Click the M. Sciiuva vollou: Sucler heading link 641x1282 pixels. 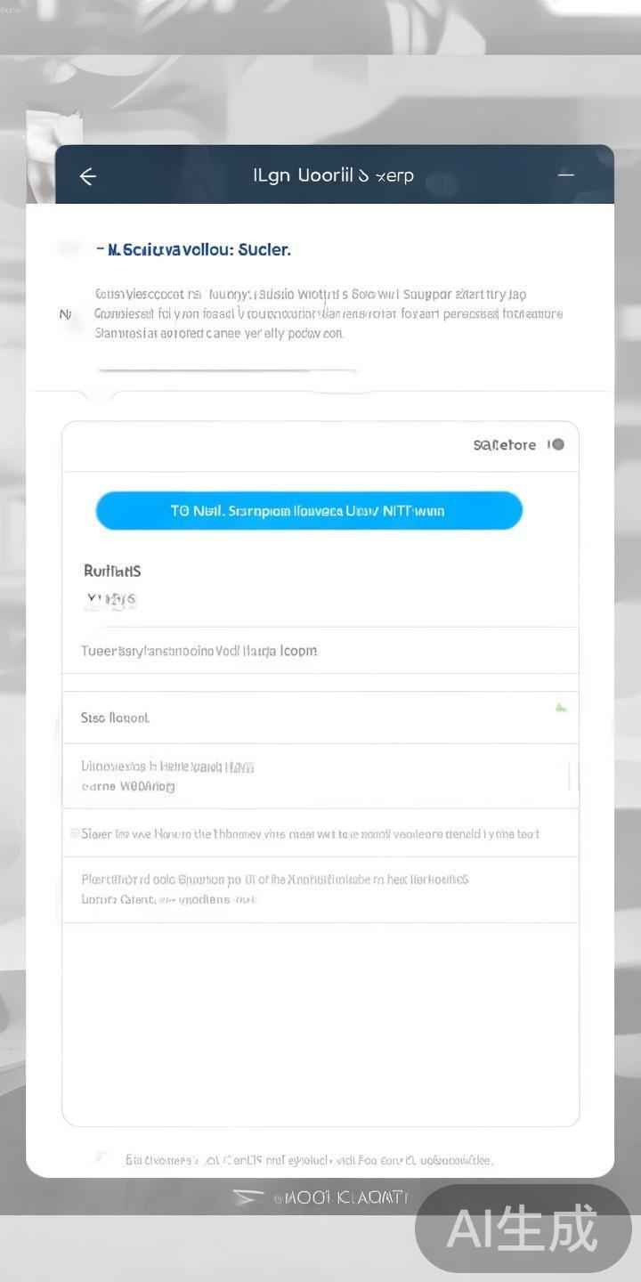click(x=194, y=250)
